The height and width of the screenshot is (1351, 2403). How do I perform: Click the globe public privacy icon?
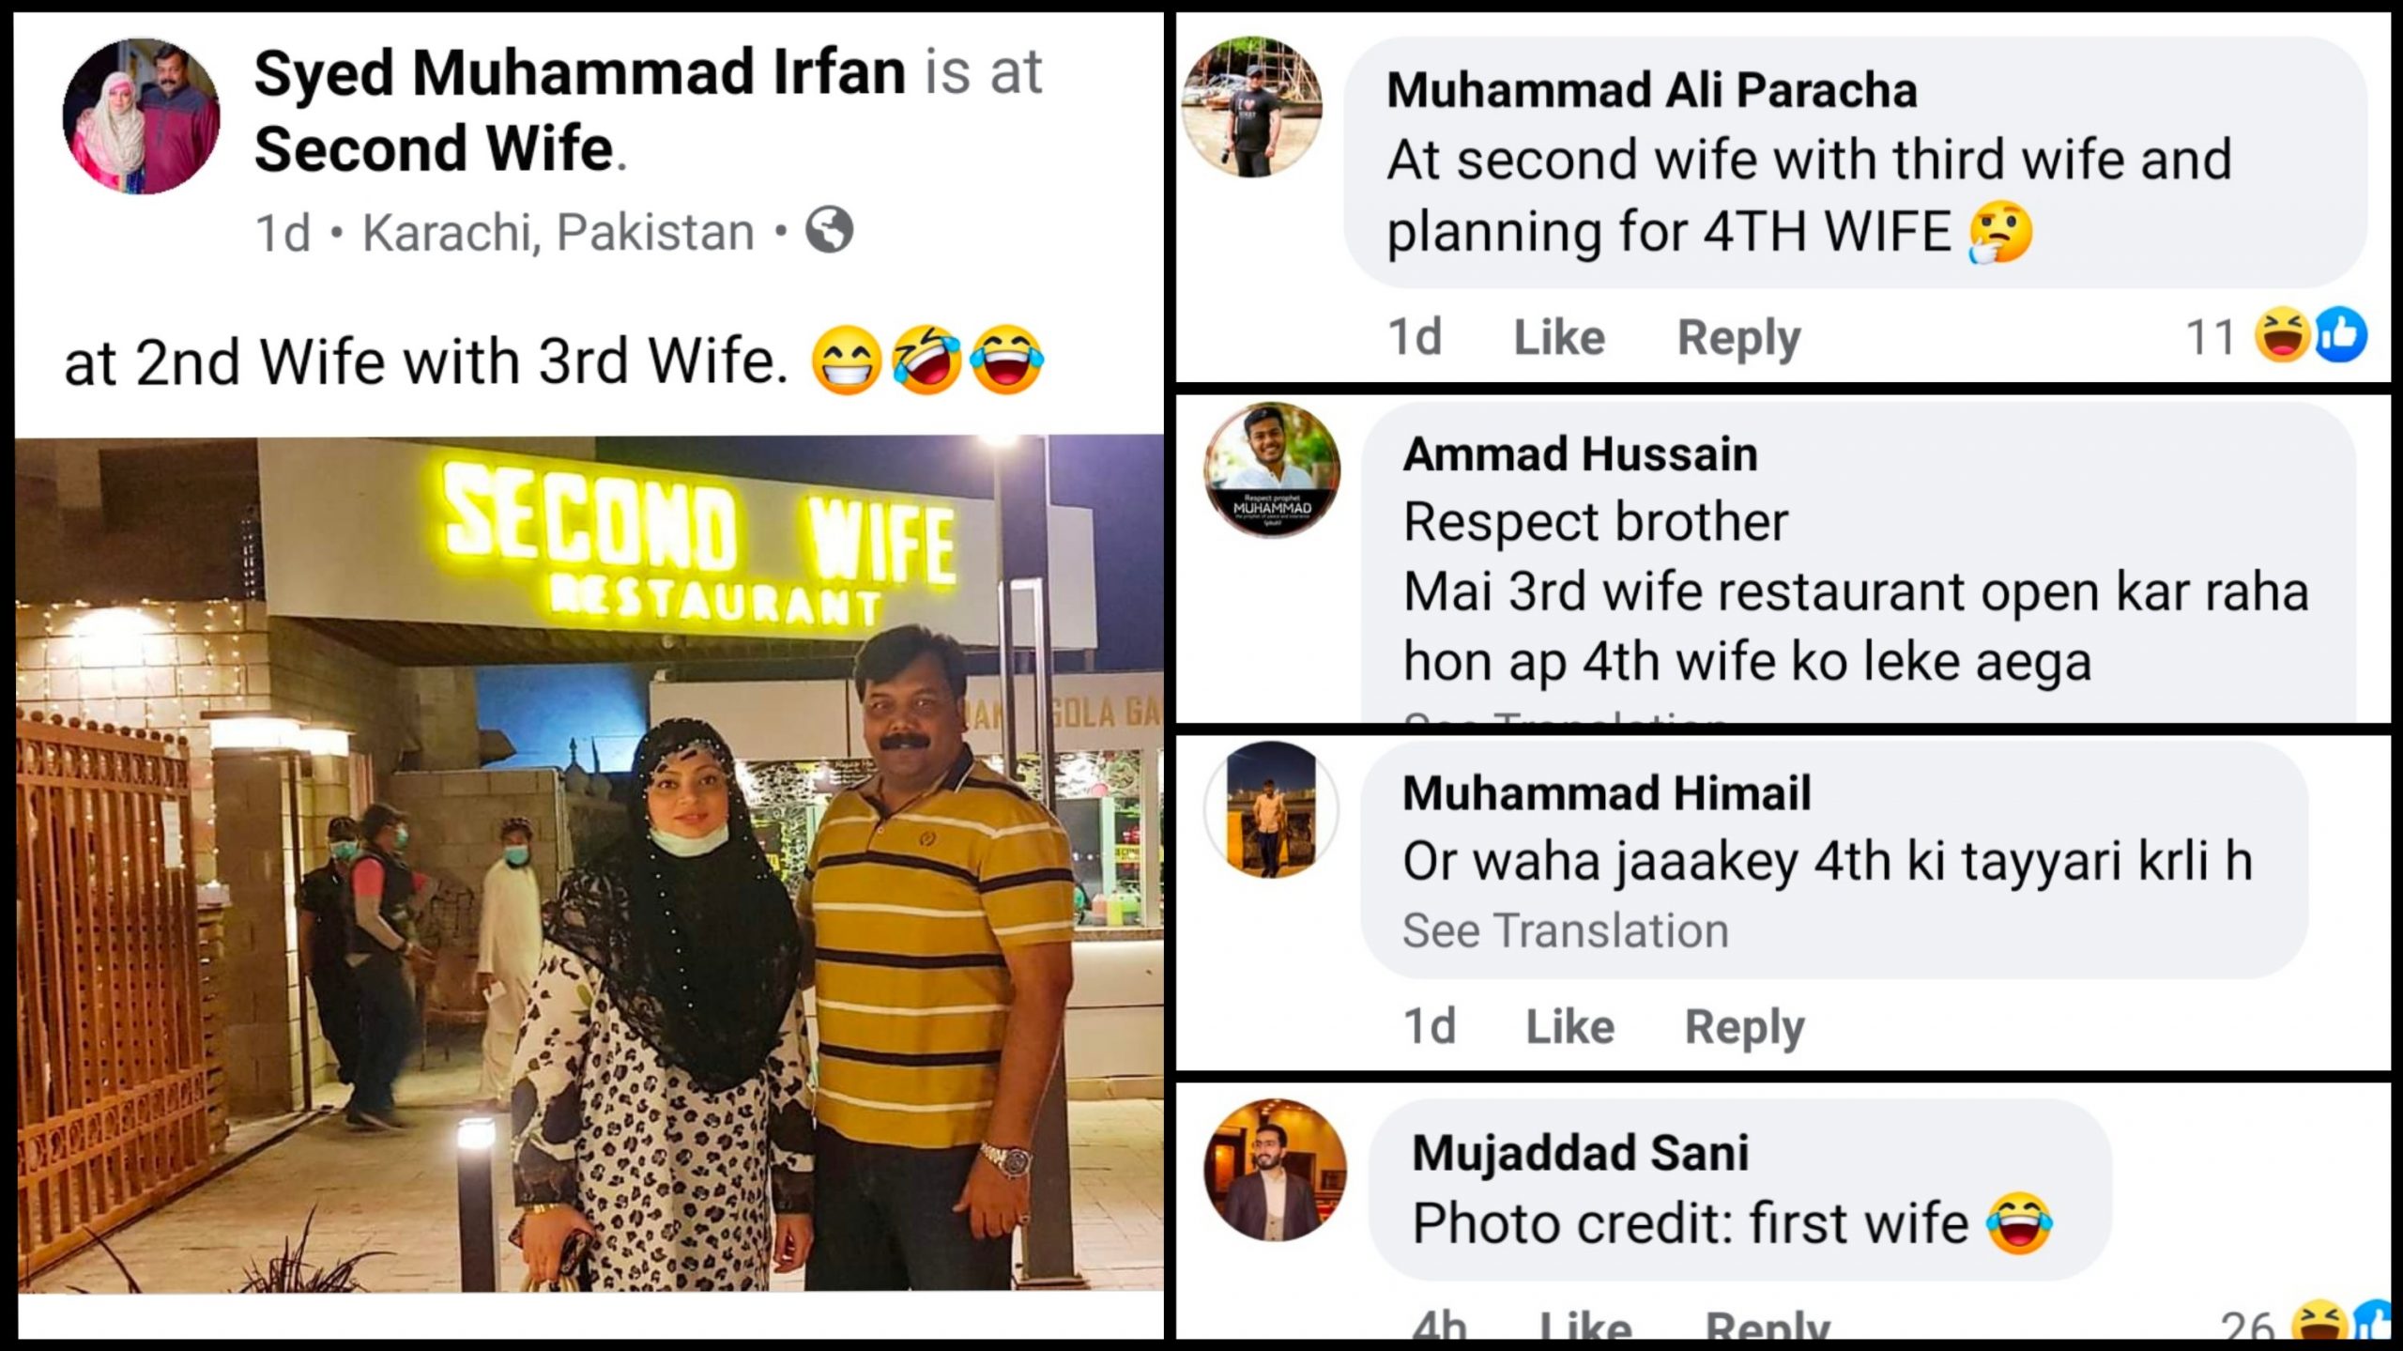(x=830, y=230)
